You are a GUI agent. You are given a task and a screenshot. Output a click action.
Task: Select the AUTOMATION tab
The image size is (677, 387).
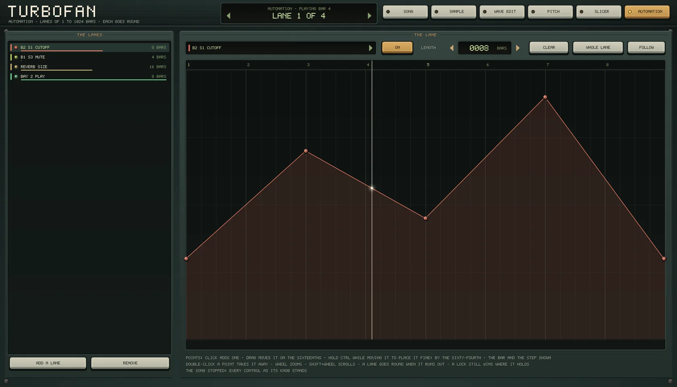(647, 12)
